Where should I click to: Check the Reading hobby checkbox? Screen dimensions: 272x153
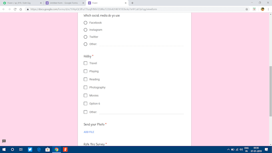point(85,79)
